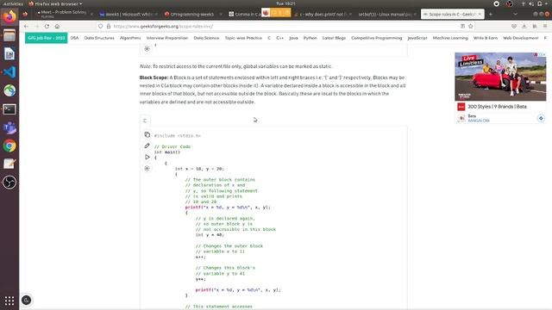Screen dimensions: 552x310
Task: Click the Bata red car ad image
Action: (500, 77)
